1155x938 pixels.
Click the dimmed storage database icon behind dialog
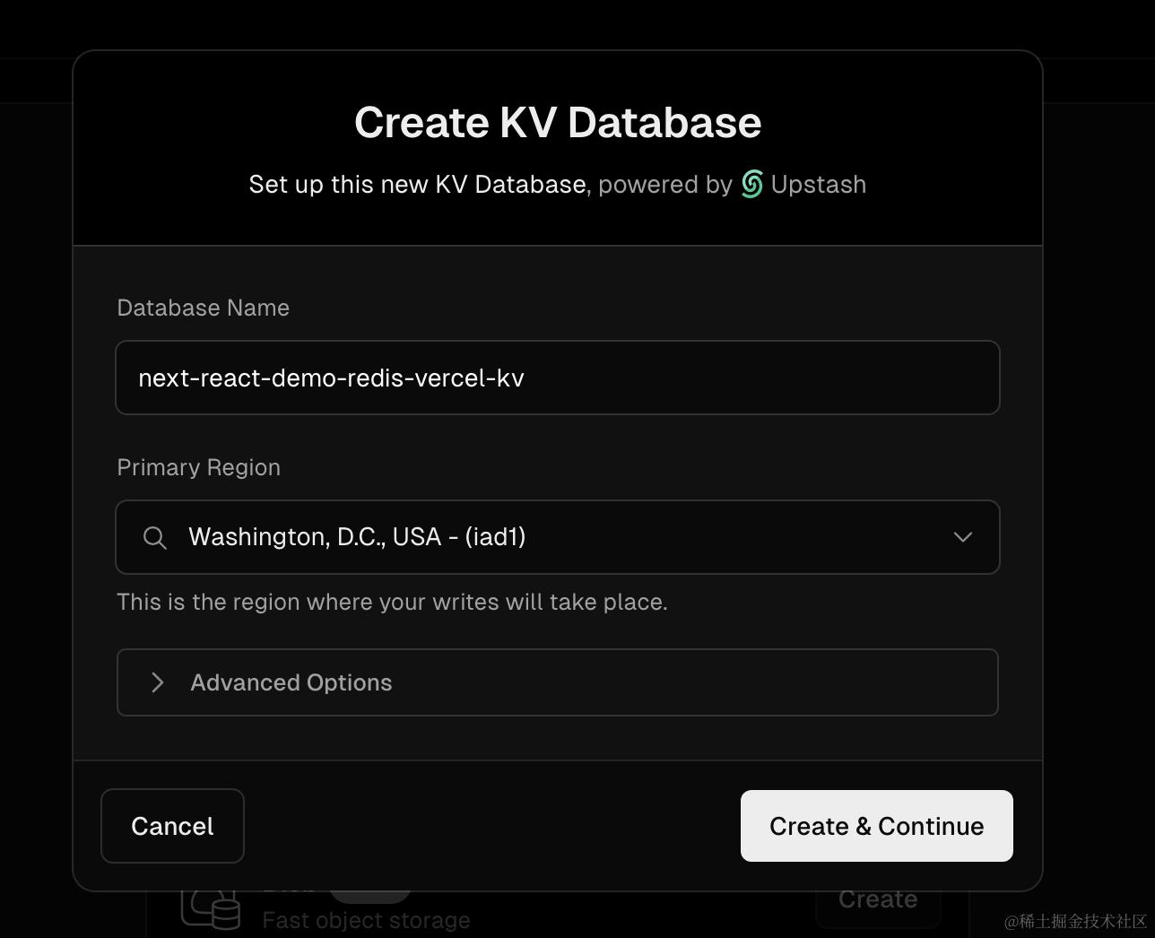point(212,908)
